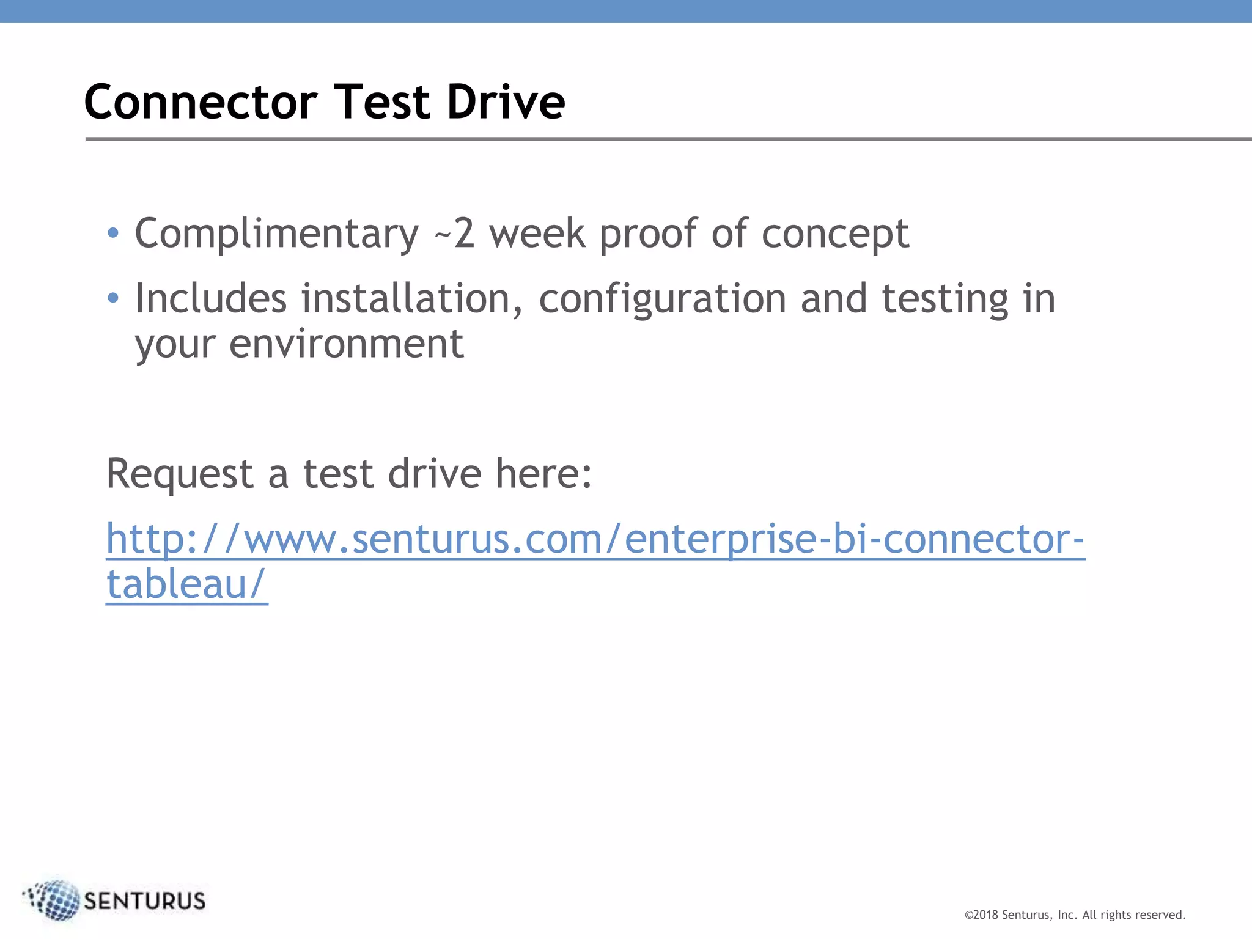Click the blue header bar at the top

point(626,11)
